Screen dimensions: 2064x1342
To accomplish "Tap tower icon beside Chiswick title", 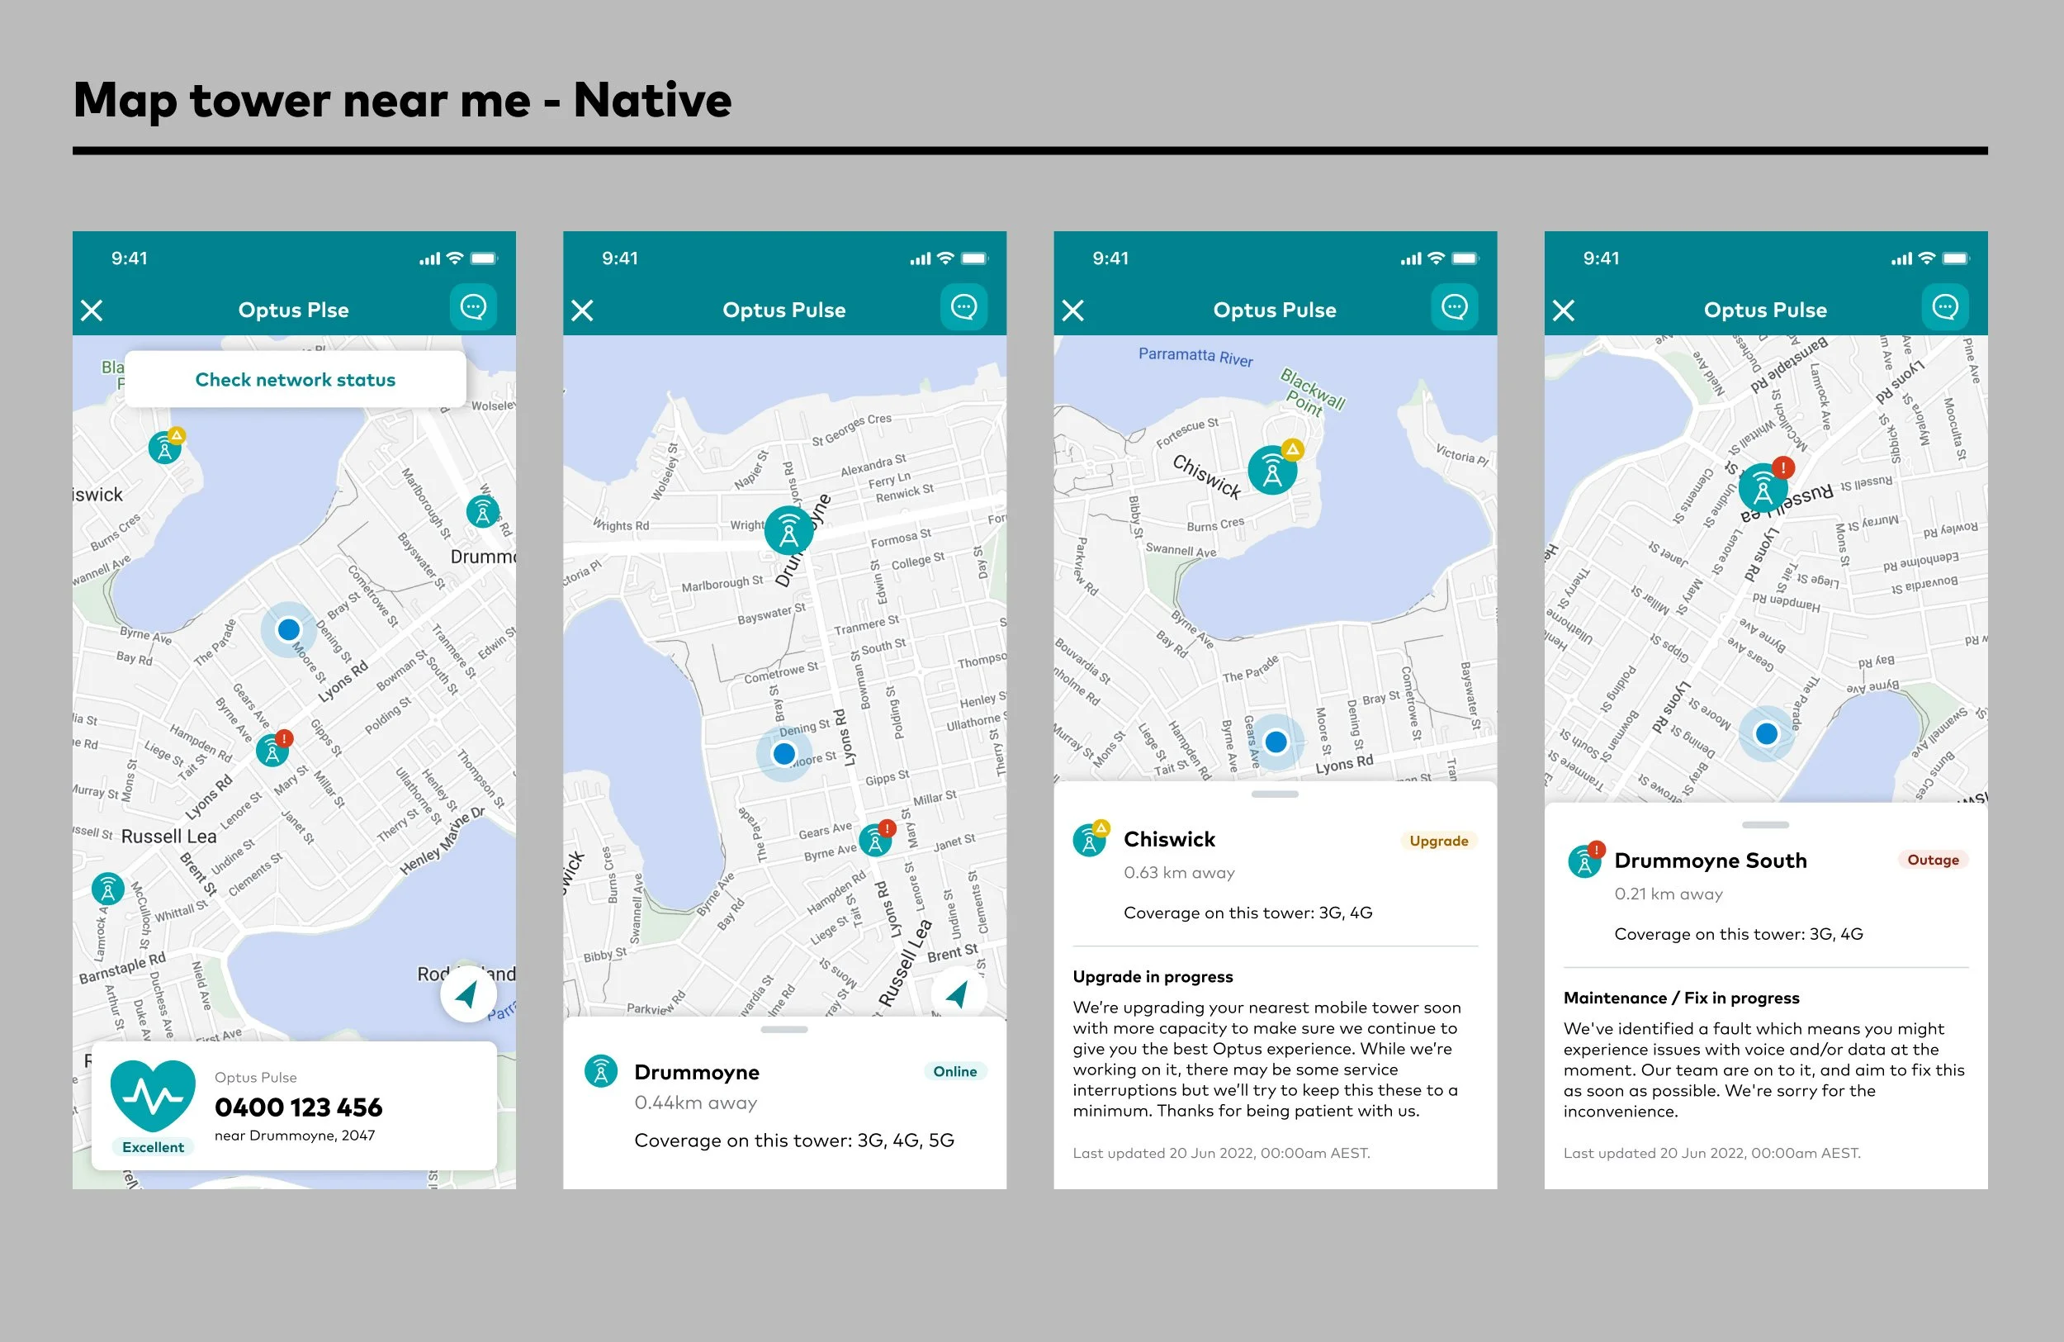I will tap(1091, 839).
